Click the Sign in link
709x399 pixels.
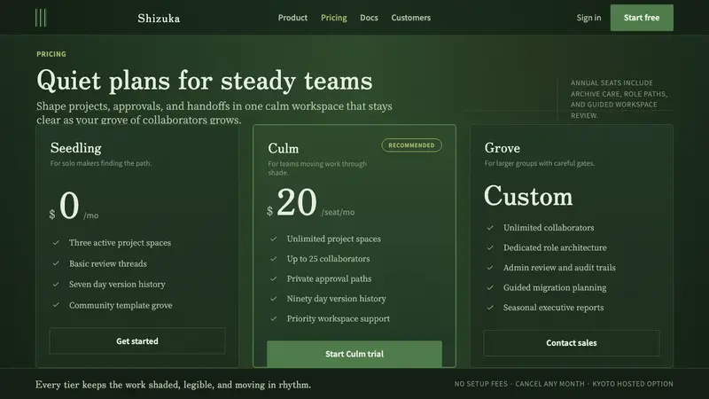point(588,18)
